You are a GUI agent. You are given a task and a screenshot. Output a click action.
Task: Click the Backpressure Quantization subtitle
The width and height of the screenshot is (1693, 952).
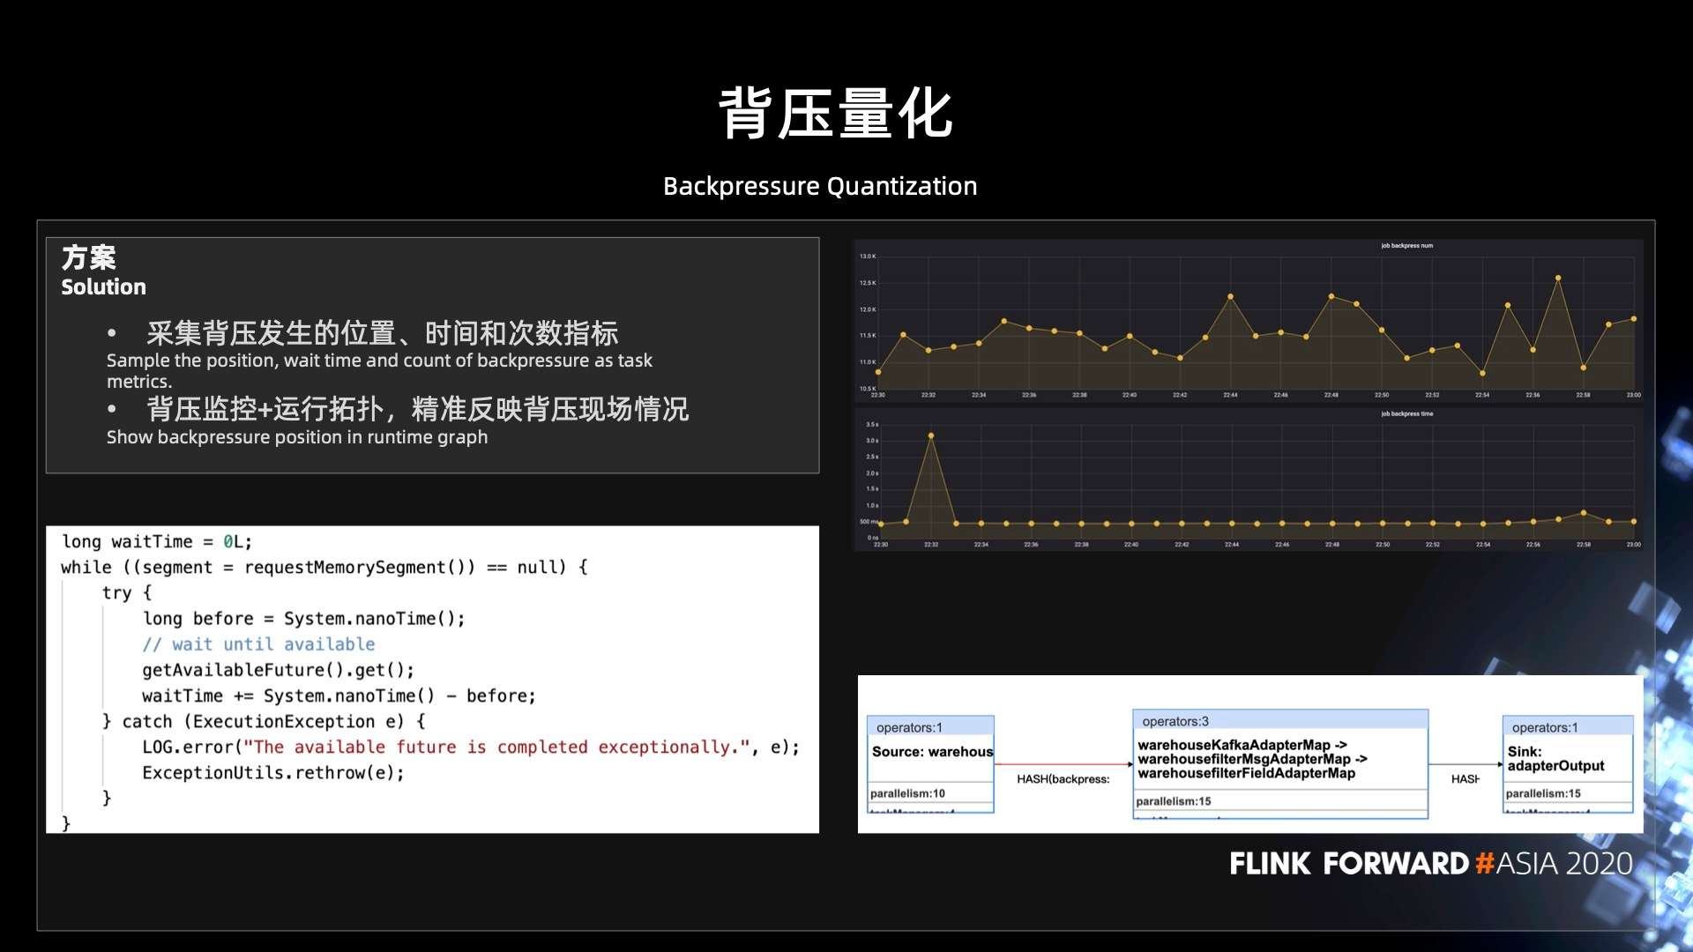819,186
